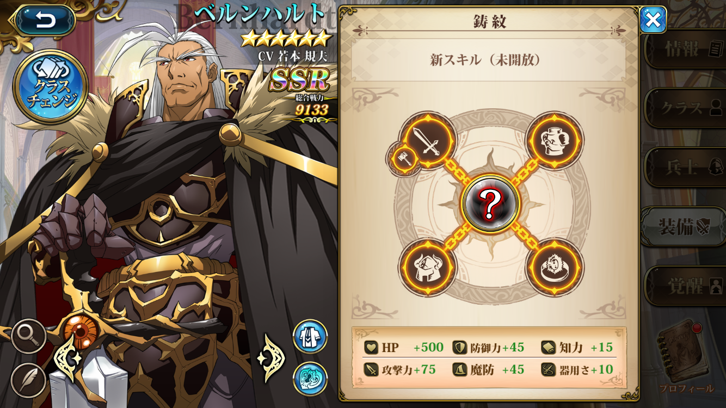Screen dimensions: 726x408
Task: Open the クラスチェンジ class change button
Action: 50,87
